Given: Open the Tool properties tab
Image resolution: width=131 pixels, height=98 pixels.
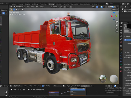Looking at the screenshot, I should point(121,26).
